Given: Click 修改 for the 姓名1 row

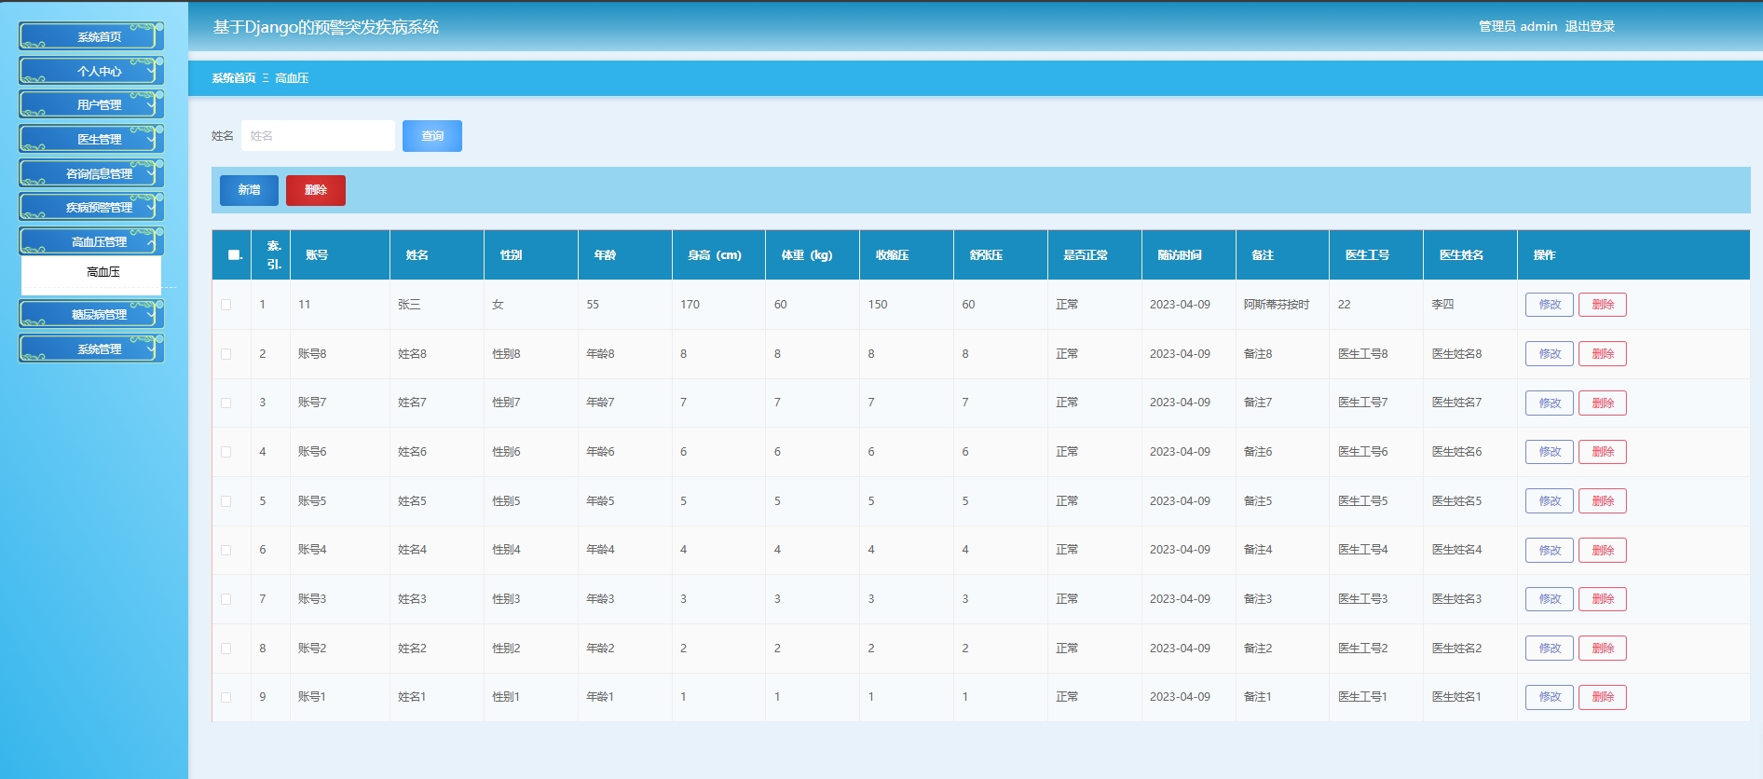Looking at the screenshot, I should [x=1550, y=697].
